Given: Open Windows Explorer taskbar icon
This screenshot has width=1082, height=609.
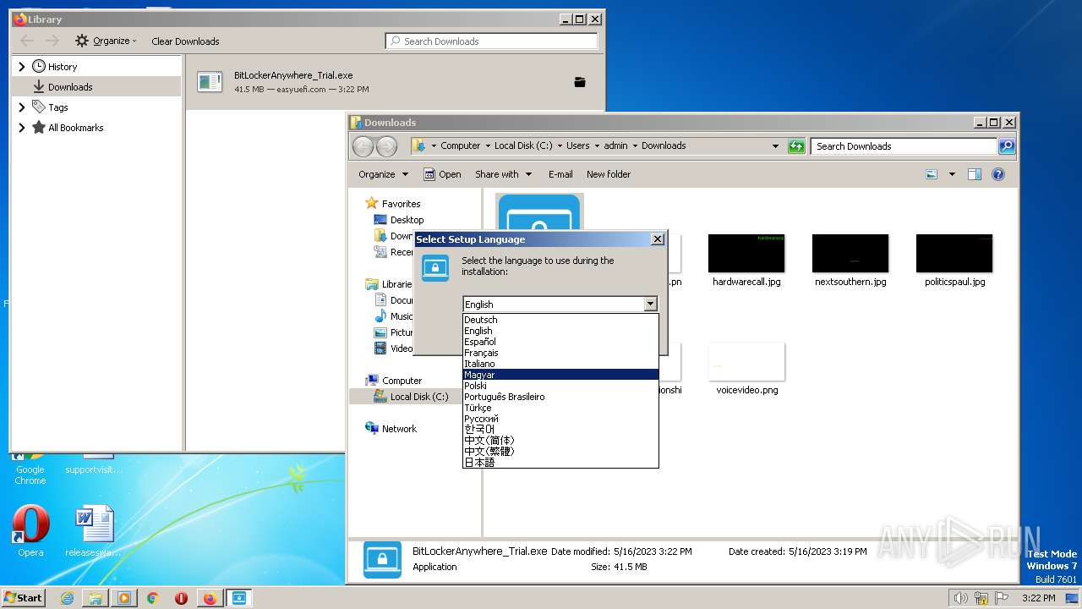Looking at the screenshot, I should (96, 598).
